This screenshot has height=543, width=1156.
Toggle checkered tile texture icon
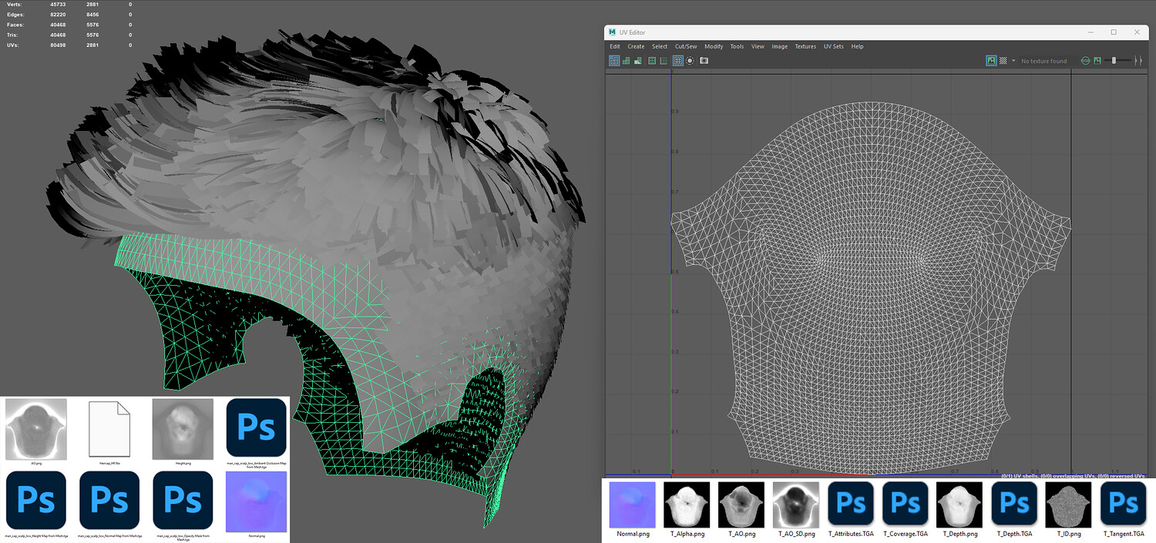[x=1003, y=60]
